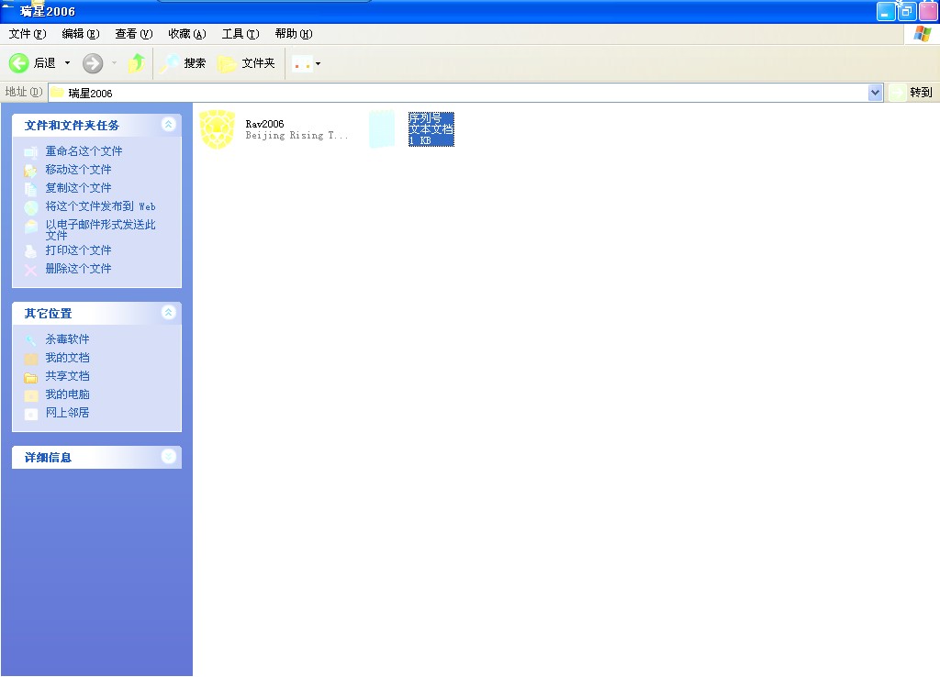Open the Views dropdown arrow
The width and height of the screenshot is (940, 677).
tap(318, 63)
